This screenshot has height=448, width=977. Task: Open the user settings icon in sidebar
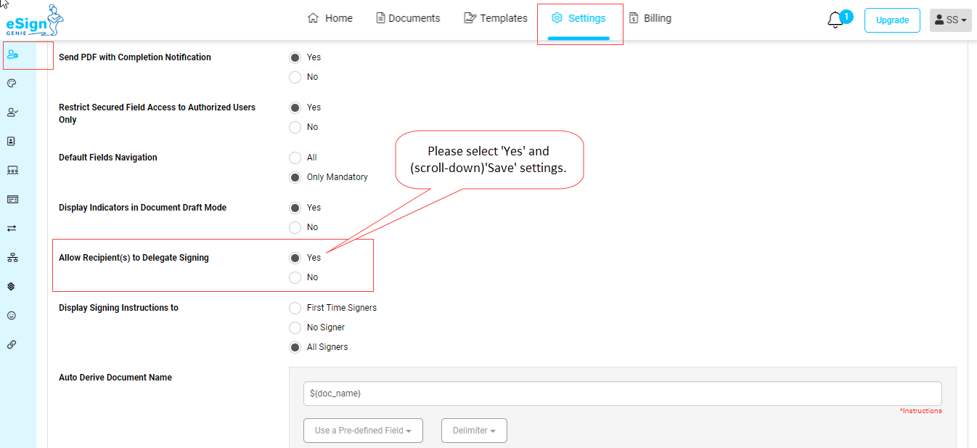click(12, 54)
